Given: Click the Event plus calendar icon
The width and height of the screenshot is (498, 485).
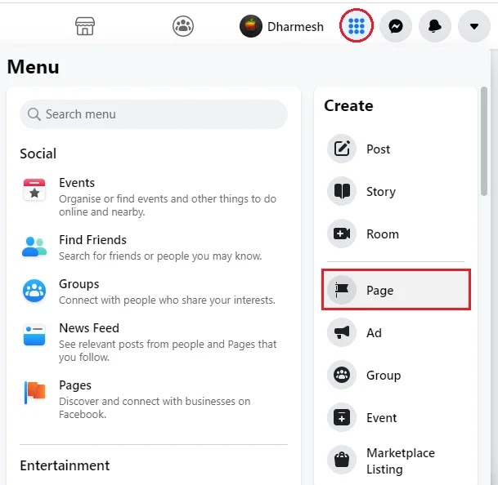Looking at the screenshot, I should click(x=342, y=417).
